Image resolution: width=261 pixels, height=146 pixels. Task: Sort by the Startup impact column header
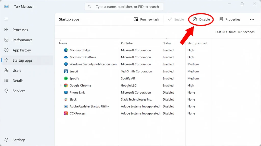[x=197, y=43]
